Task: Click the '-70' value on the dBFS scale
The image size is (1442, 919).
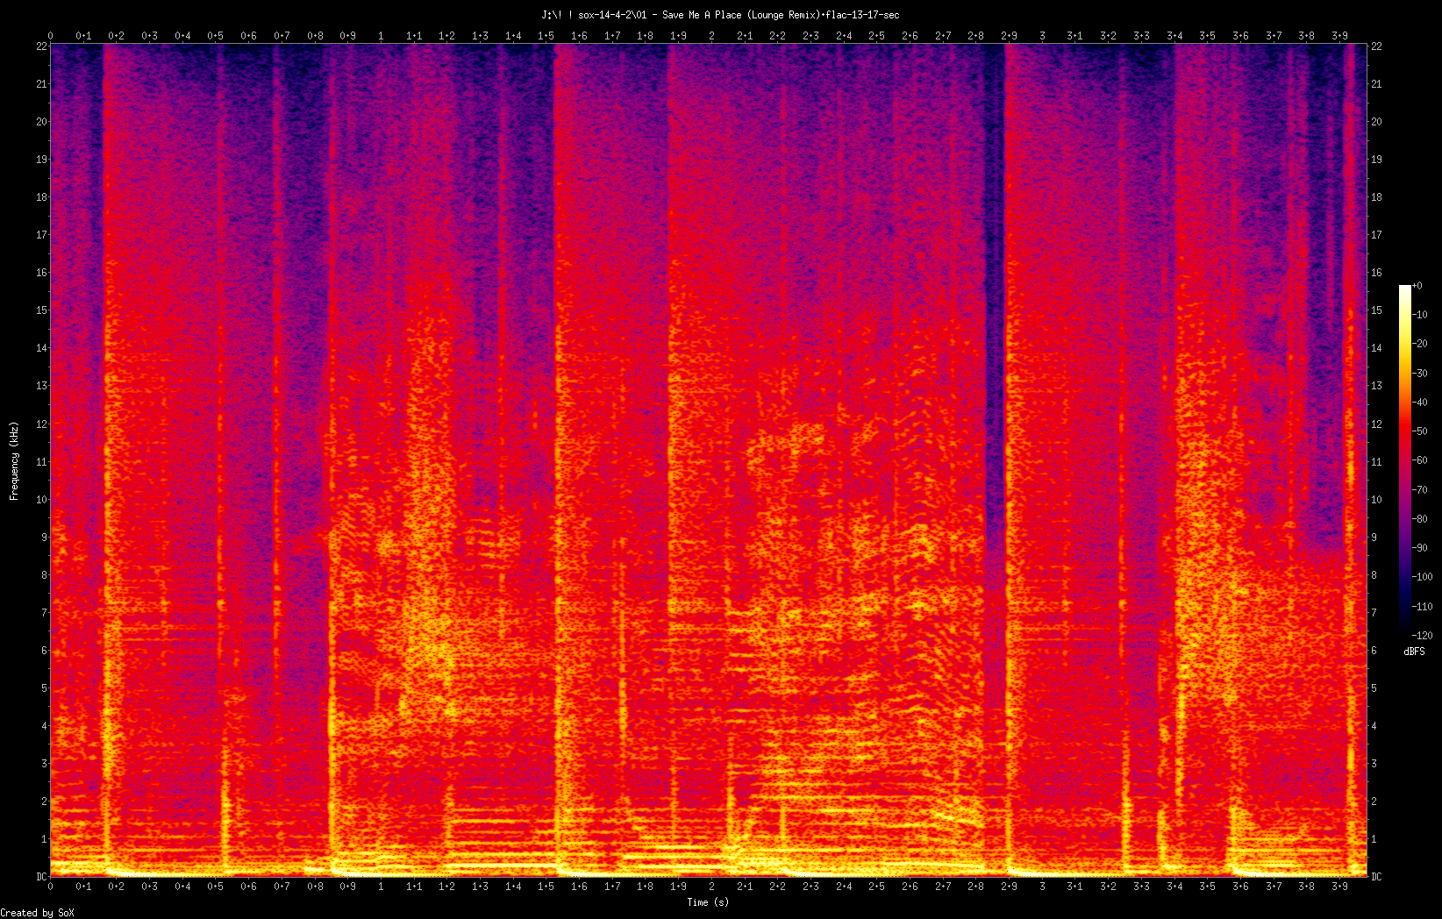Action: (x=1420, y=490)
